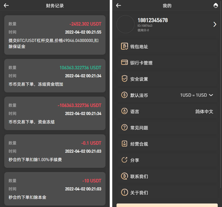Select the 分享 share icon

[x=125, y=160]
